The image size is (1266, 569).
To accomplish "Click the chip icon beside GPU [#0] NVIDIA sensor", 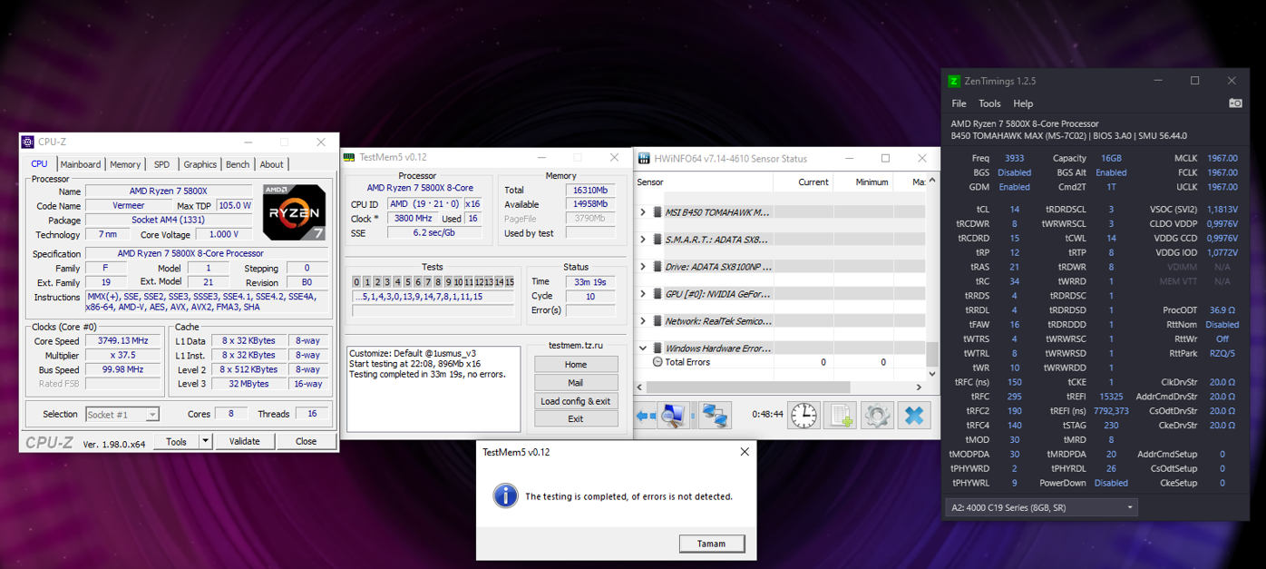I will (657, 294).
